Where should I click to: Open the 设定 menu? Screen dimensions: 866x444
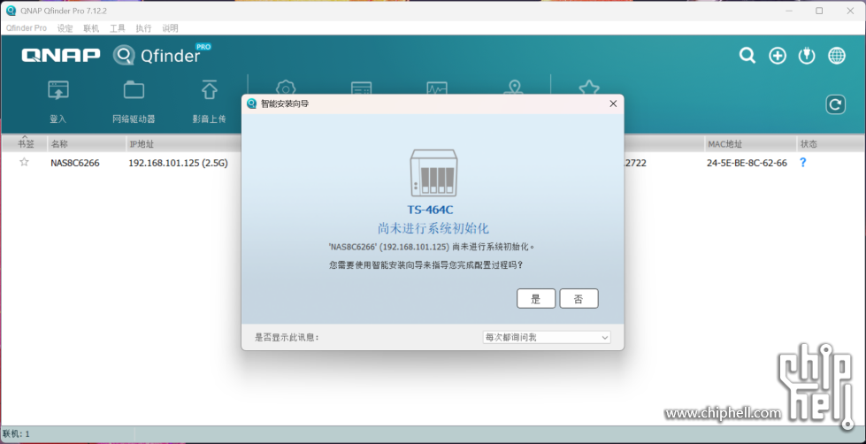click(65, 28)
